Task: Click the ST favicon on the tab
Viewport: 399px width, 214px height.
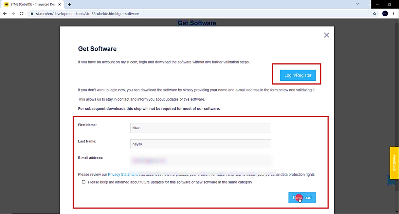Action: 6,5
